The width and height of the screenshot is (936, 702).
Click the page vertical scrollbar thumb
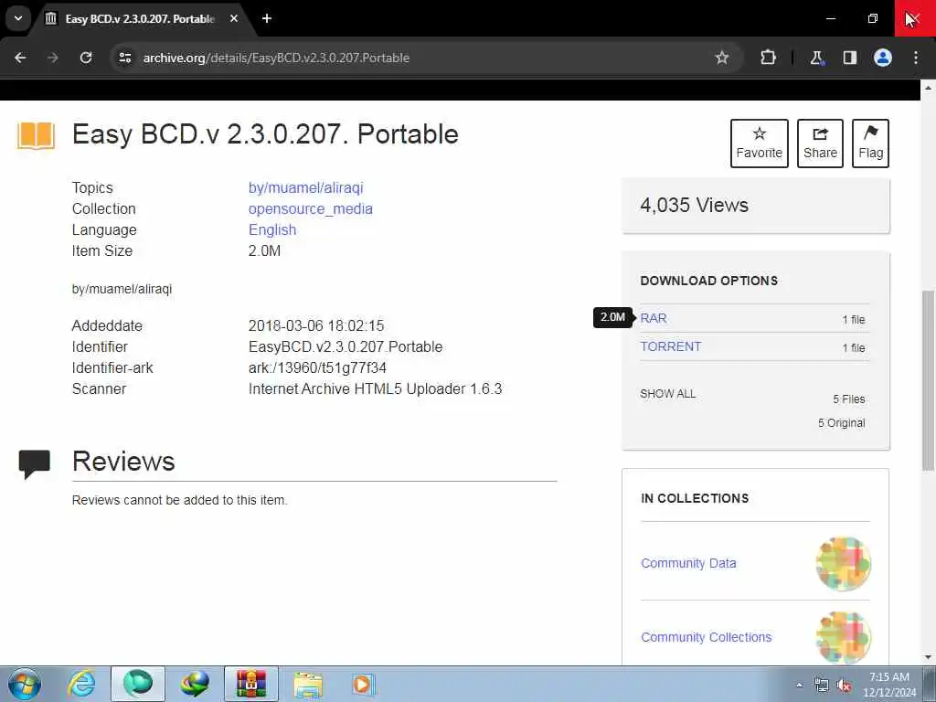[x=928, y=380]
